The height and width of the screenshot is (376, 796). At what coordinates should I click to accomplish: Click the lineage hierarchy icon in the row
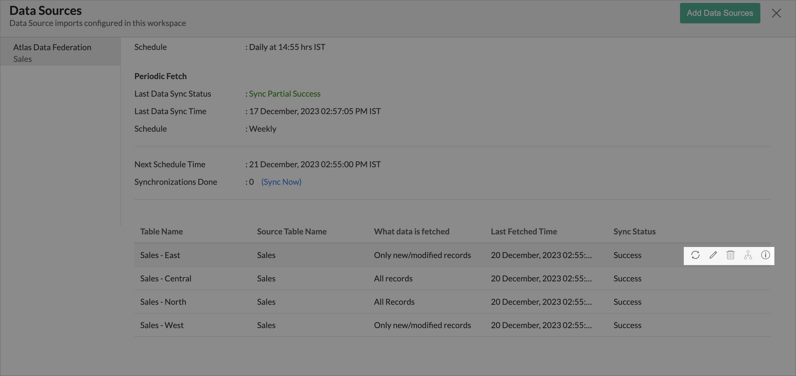click(748, 255)
